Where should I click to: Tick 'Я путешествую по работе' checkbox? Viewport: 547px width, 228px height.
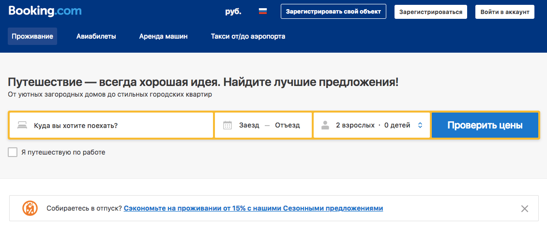(x=13, y=152)
